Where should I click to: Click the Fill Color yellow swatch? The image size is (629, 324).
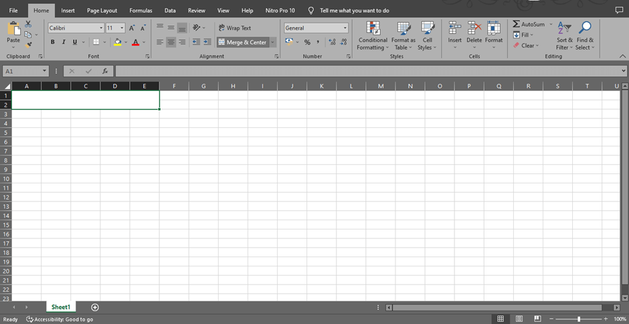pyautogui.click(x=118, y=42)
